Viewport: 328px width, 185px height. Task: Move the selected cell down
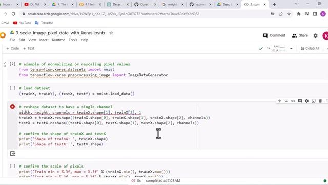286,101
